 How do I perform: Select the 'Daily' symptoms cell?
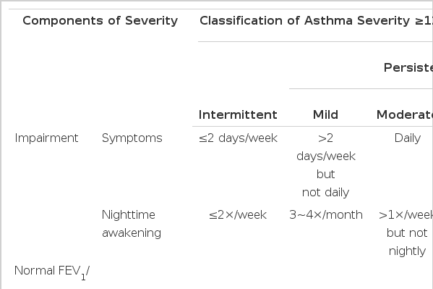[408, 138]
